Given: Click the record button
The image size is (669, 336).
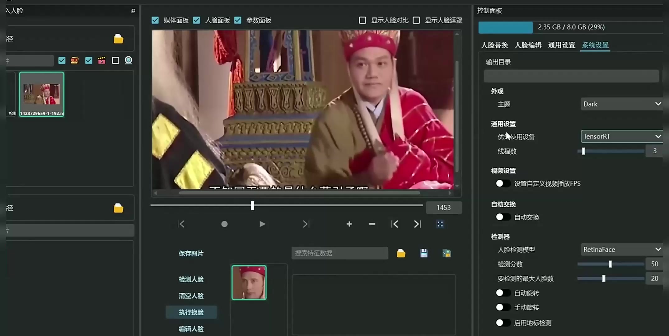Looking at the screenshot, I should [x=224, y=224].
